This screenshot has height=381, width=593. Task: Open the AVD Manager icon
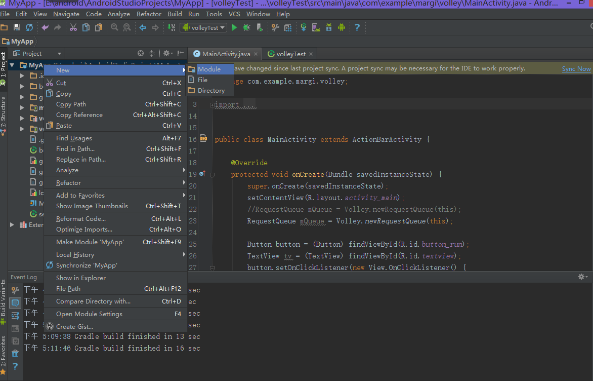point(316,27)
